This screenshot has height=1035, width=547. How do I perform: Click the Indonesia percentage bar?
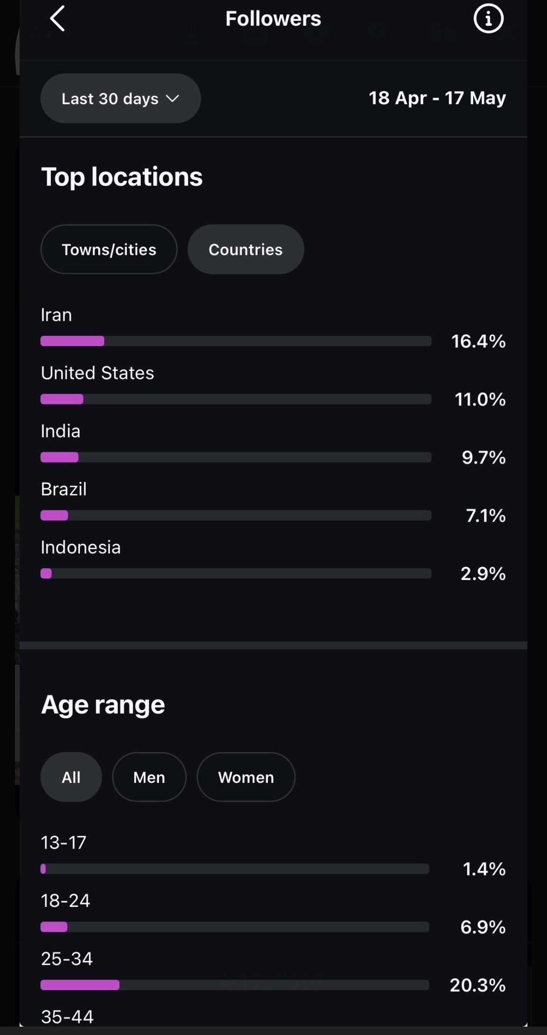[236, 573]
